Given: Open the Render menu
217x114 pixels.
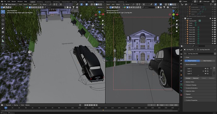Looking at the screenshot, I should (x=14, y=2).
